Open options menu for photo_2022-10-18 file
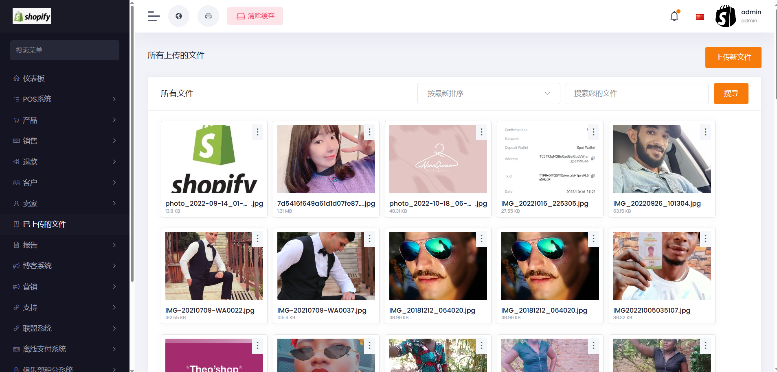Image resolution: width=777 pixels, height=372 pixels. point(481,132)
